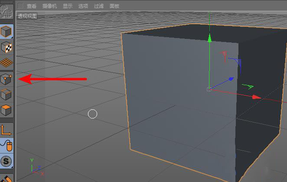Click the viewport grip handle icon beside 查看
This screenshot has height=182, width=287.
tap(20, 6)
